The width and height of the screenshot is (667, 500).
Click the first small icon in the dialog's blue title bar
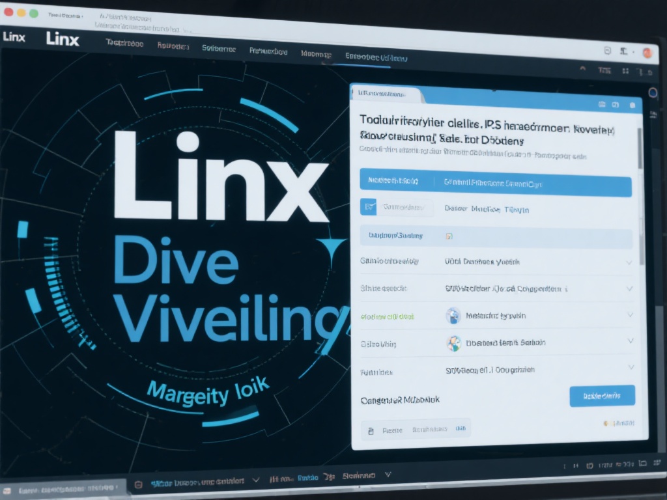[601, 104]
